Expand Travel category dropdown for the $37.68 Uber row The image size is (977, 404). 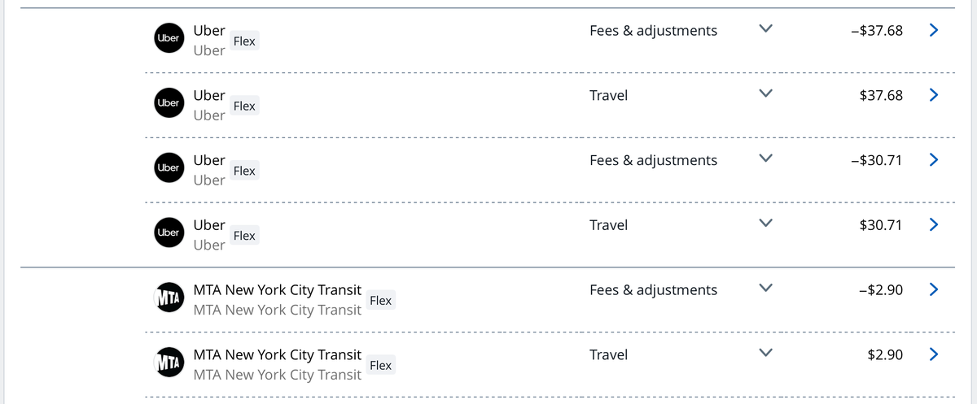tap(765, 94)
